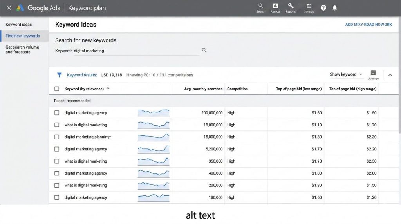Screen dimensions: 401x224
Task: Click the blue filter funnel icon
Action: (60, 75)
